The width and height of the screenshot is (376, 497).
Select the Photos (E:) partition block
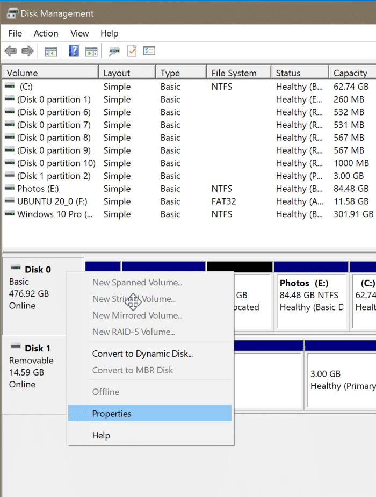coord(312,296)
